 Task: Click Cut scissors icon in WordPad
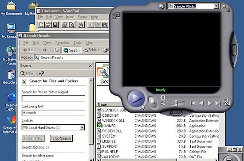pos(91,25)
